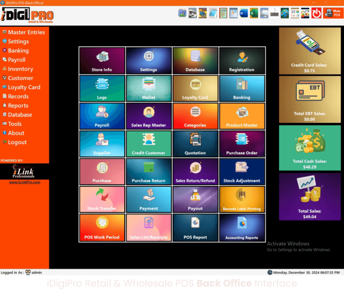Open the Purchase Order tile

point(242,144)
